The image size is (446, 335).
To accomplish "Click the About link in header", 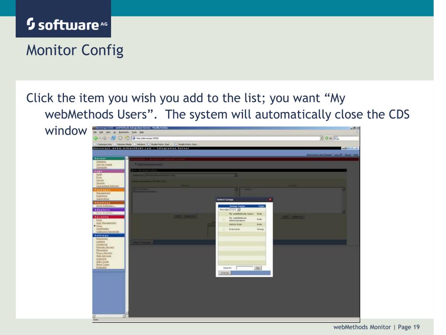I will [348, 155].
